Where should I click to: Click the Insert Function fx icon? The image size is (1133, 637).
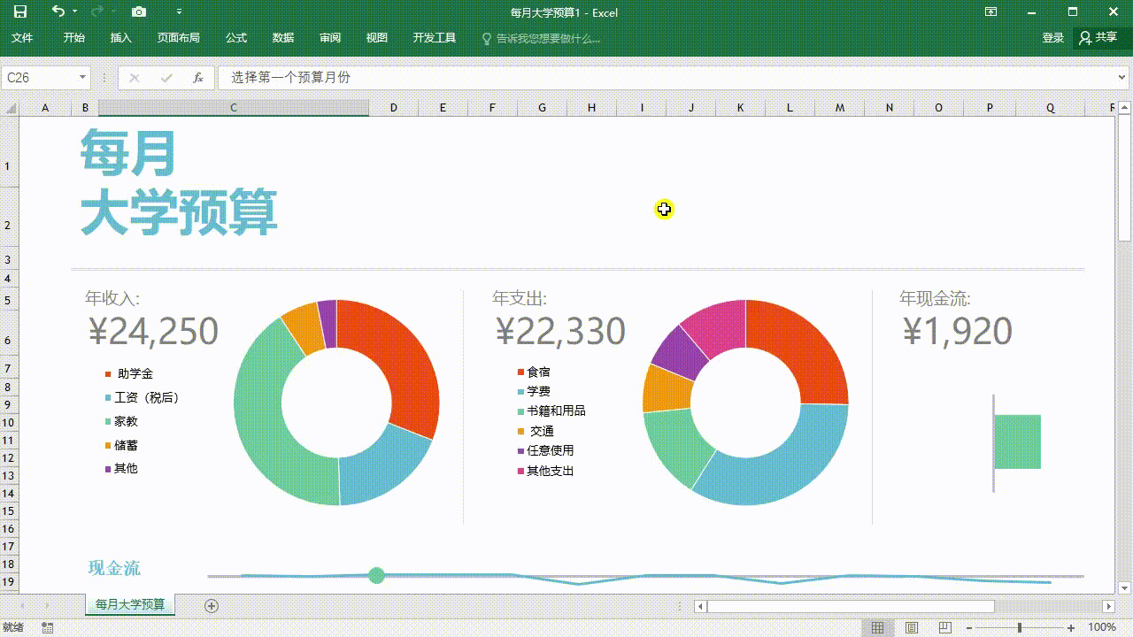(x=198, y=78)
